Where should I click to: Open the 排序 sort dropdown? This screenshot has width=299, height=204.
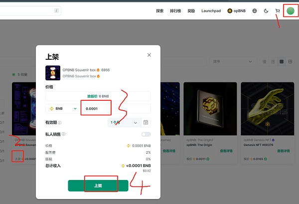[x=233, y=62]
